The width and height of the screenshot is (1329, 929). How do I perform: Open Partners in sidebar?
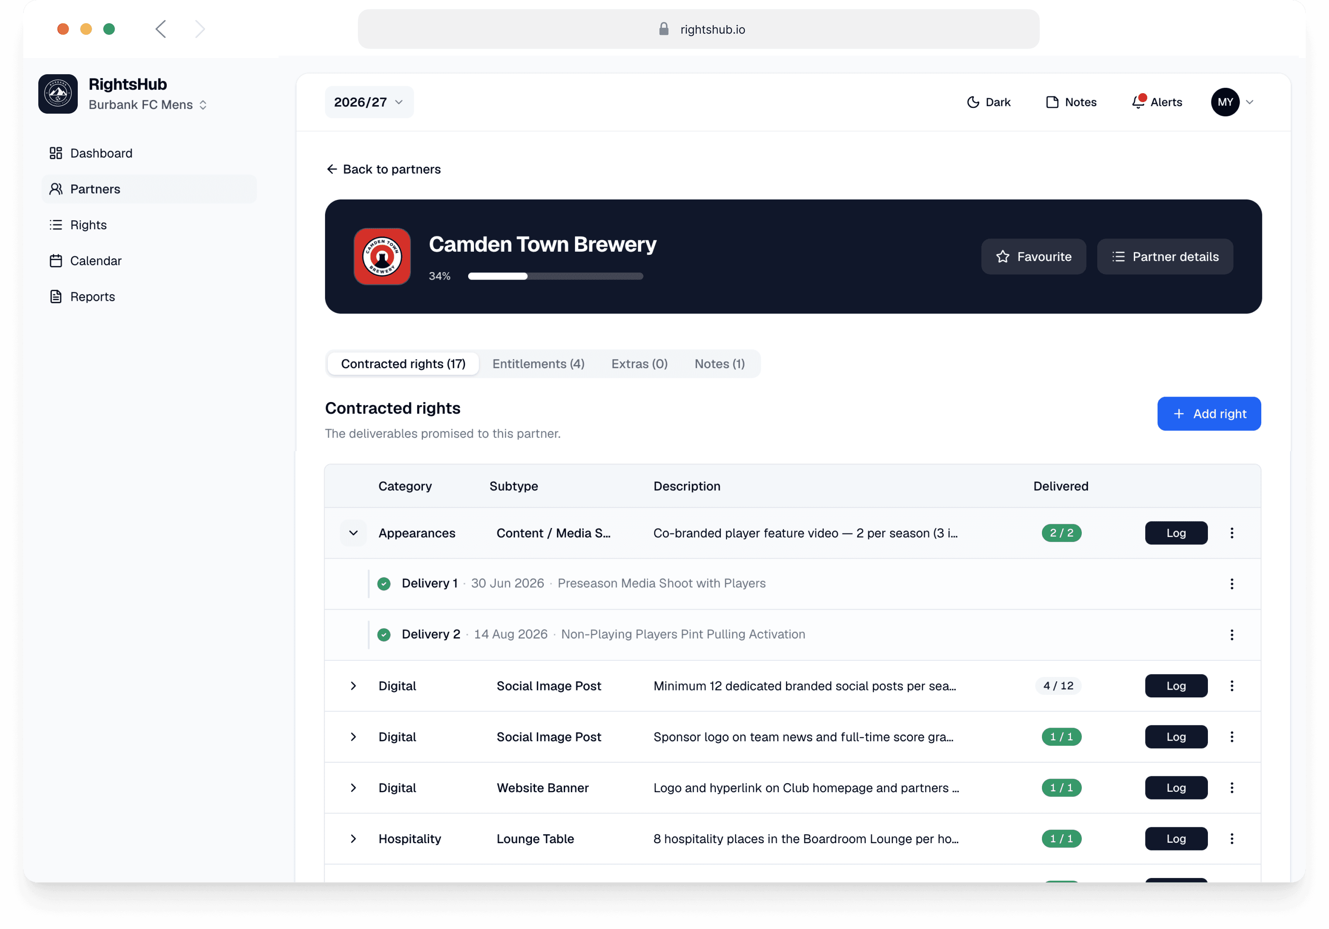click(149, 189)
